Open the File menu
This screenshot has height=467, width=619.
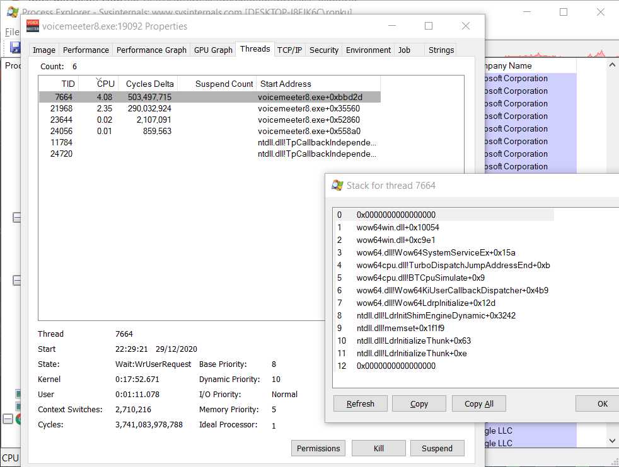tap(12, 31)
